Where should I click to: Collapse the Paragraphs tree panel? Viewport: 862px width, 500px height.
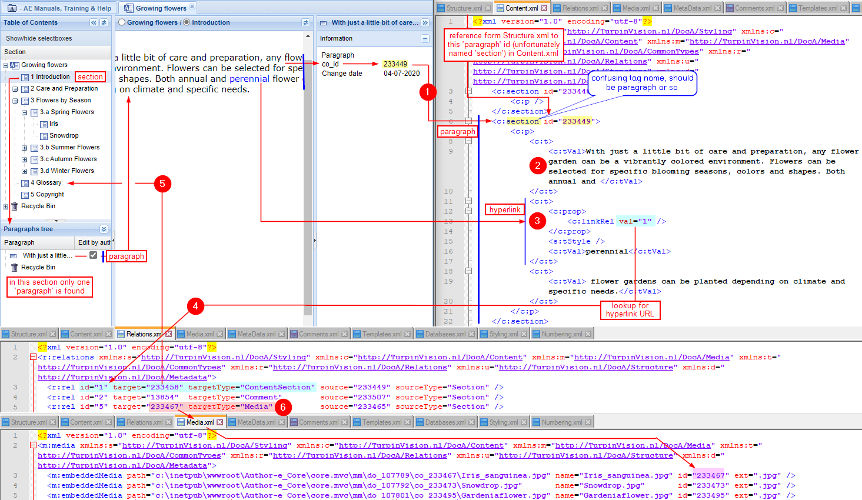[104, 229]
